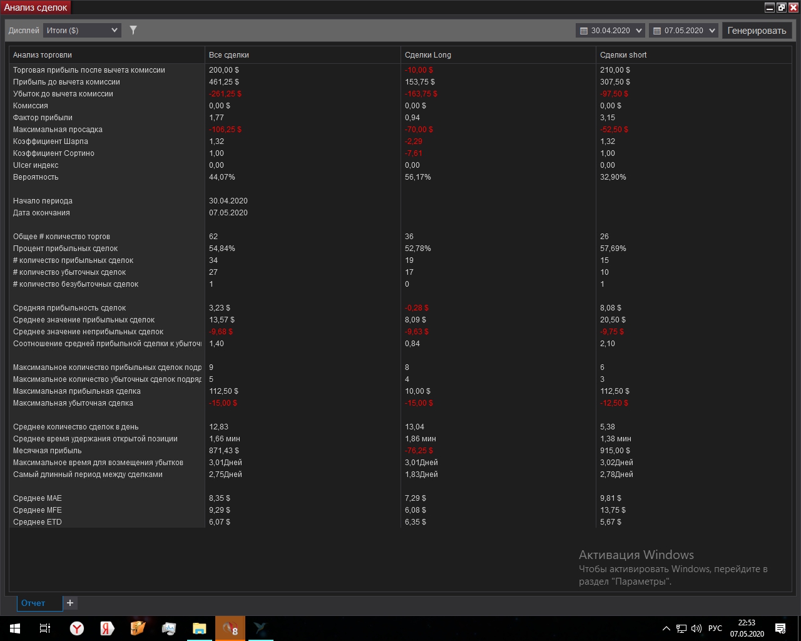The image size is (801, 641).
Task: Click the volume speaker tray icon
Action: [696, 628]
